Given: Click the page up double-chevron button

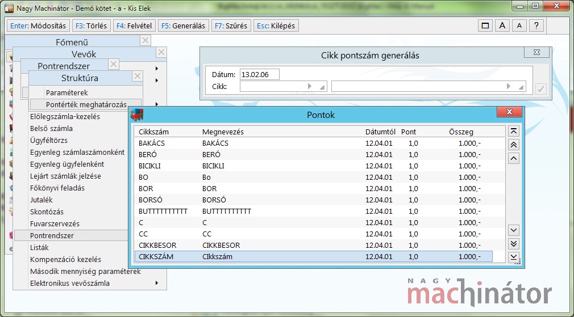Looking at the screenshot, I should pyautogui.click(x=514, y=145).
